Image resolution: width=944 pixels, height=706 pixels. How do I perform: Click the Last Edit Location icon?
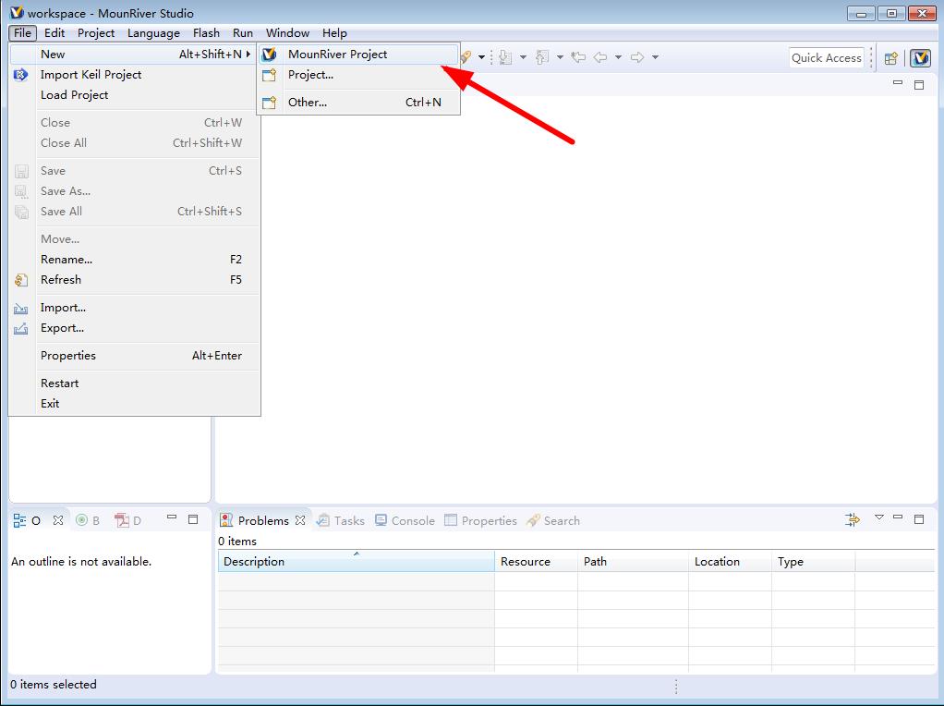tap(578, 57)
